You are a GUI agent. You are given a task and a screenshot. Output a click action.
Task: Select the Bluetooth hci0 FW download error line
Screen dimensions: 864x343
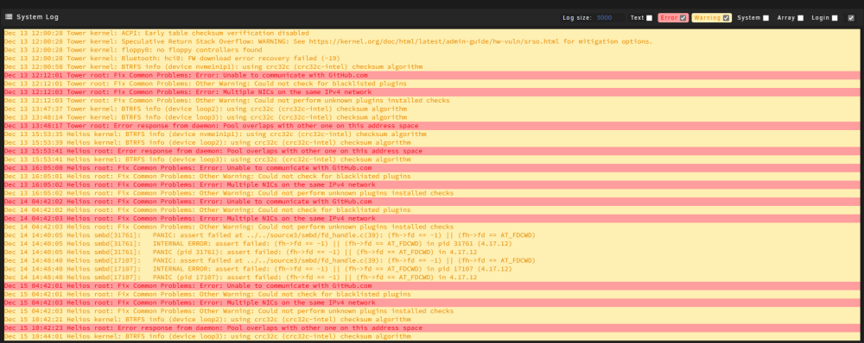click(431, 59)
